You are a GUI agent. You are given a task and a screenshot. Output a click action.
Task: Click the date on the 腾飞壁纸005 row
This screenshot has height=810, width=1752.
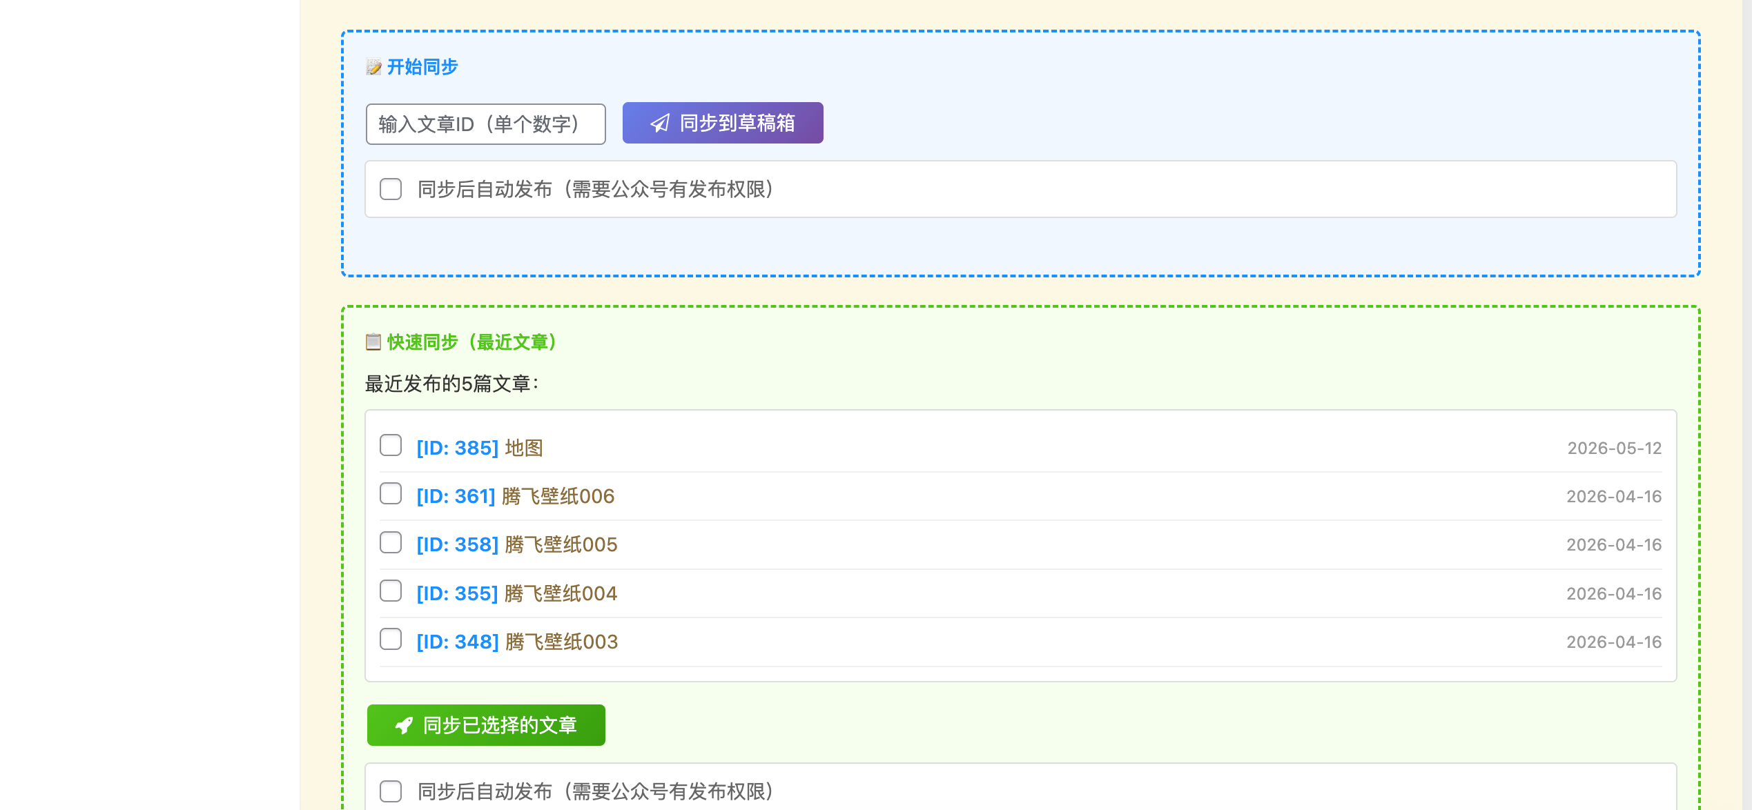1614,545
